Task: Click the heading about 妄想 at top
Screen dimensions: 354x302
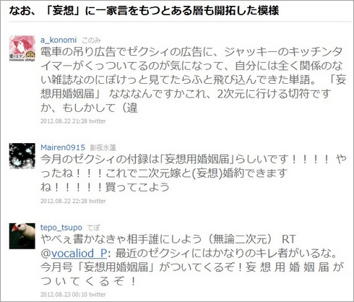Action: point(144,11)
